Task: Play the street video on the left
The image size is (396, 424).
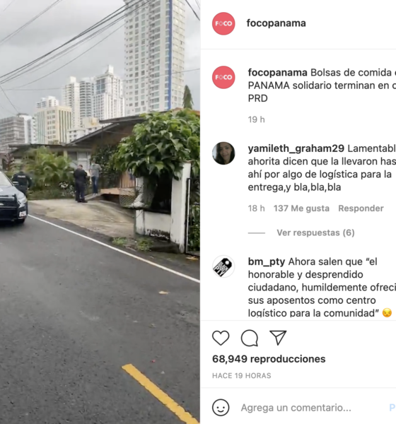Action: point(100,212)
